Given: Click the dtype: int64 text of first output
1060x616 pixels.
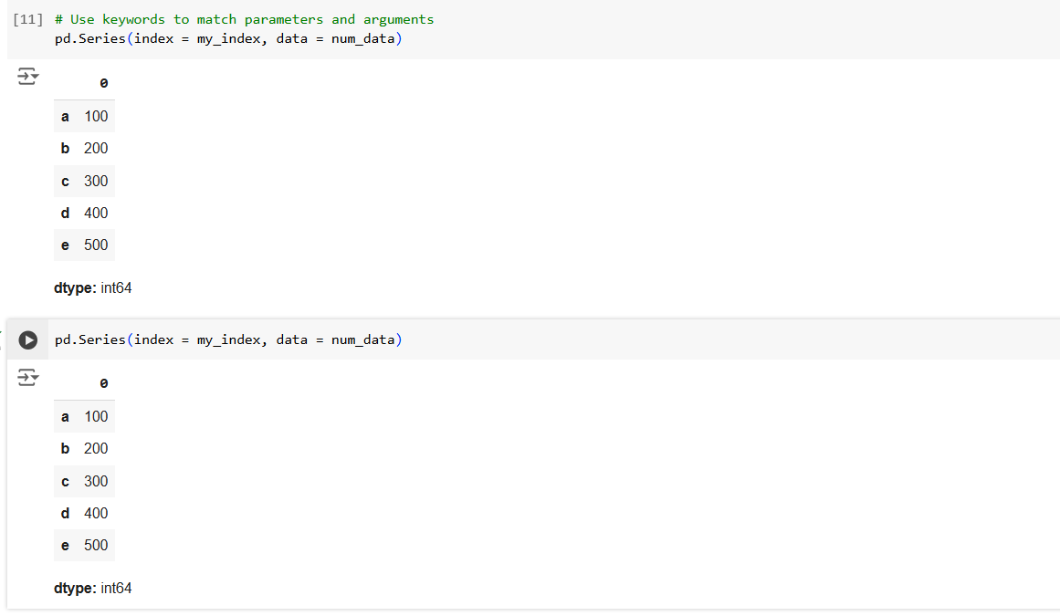Looking at the screenshot, I should click(92, 287).
